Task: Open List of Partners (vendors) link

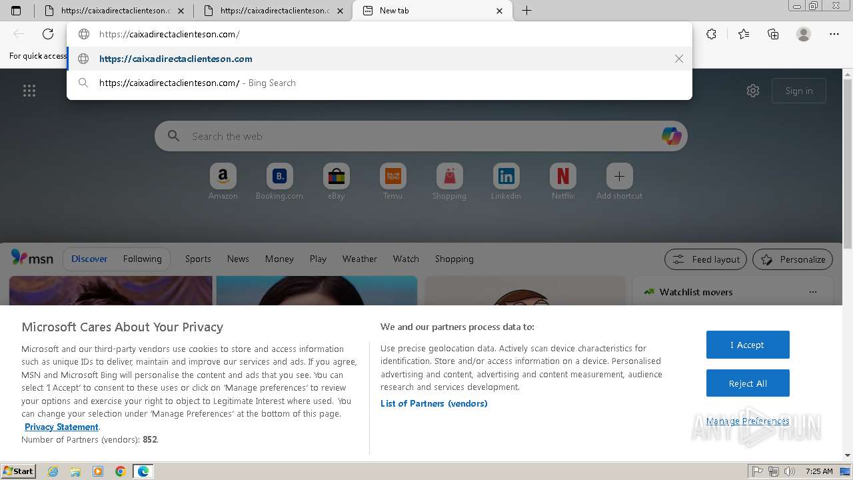Action: pyautogui.click(x=434, y=403)
